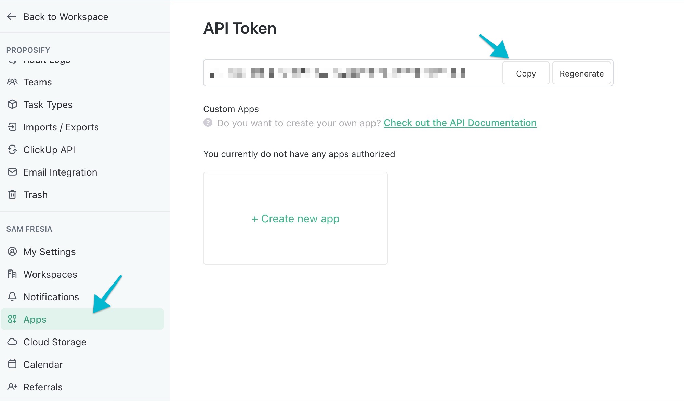
Task: Click the My Settings user icon
Action: click(12, 251)
